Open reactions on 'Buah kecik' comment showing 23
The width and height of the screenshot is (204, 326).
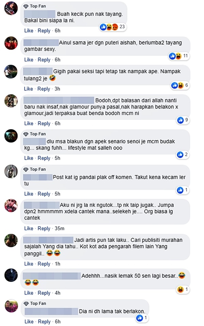point(112,27)
